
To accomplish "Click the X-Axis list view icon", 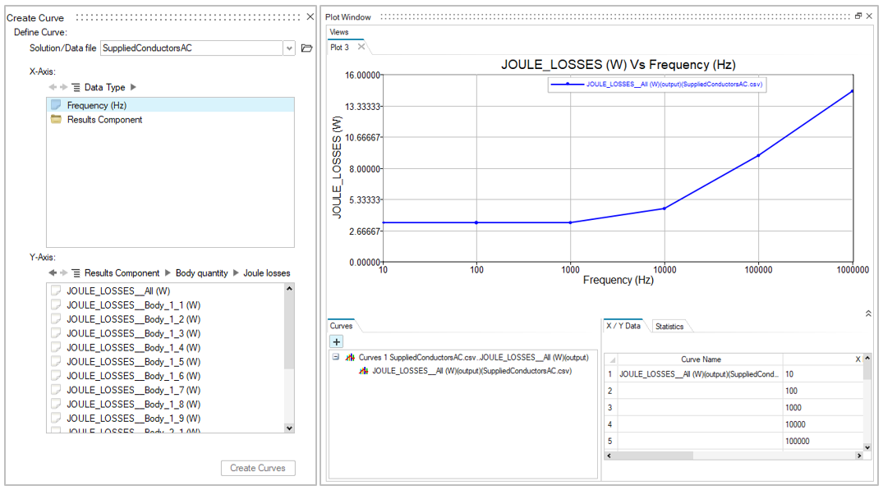I will click(76, 87).
